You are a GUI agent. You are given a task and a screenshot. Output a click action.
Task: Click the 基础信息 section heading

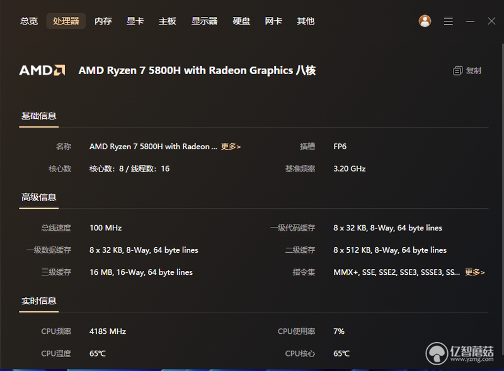click(39, 116)
